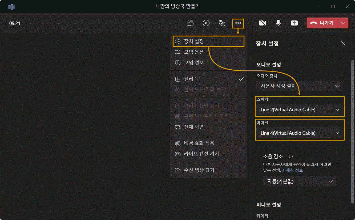355x220 pixels.
Task: Minimize the Teams meeting window
Action: click(318, 7)
